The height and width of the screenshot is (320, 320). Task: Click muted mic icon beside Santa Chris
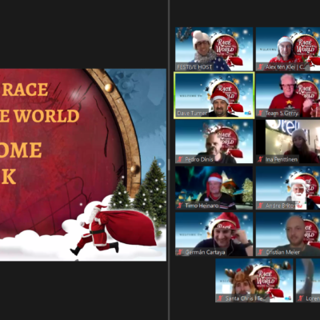coord(220,298)
